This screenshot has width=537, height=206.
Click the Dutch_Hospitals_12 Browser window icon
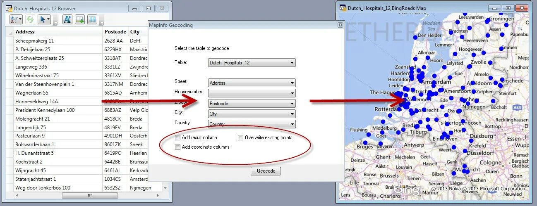9,8
